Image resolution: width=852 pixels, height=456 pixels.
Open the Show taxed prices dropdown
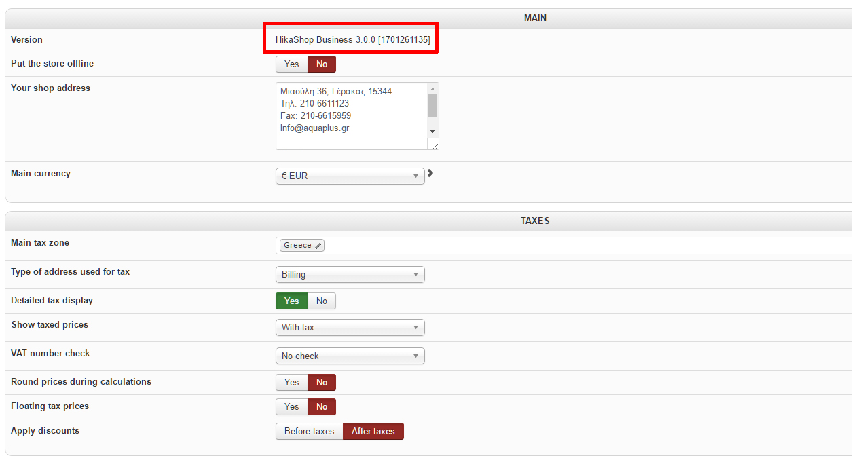pyautogui.click(x=350, y=327)
